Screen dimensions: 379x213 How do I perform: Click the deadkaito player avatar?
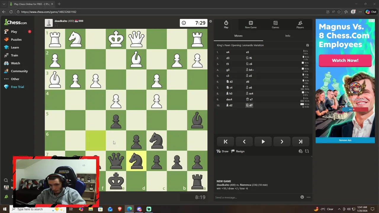click(x=49, y=23)
